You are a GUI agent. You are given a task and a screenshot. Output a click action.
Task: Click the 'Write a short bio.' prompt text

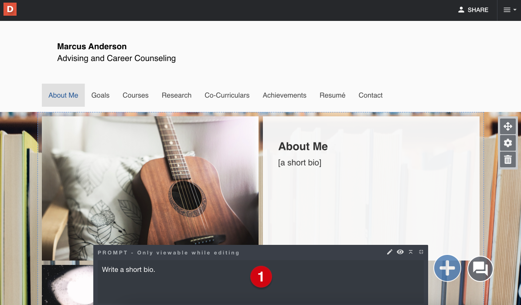[129, 269]
